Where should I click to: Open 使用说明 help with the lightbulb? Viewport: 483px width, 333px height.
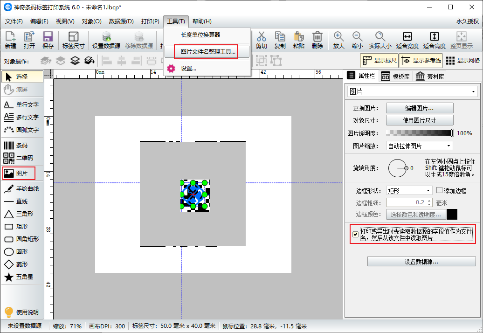[21, 312]
